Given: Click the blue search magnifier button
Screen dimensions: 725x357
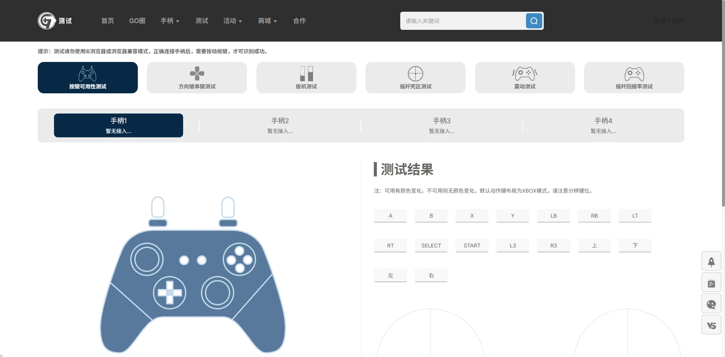Looking at the screenshot, I should tap(534, 21).
